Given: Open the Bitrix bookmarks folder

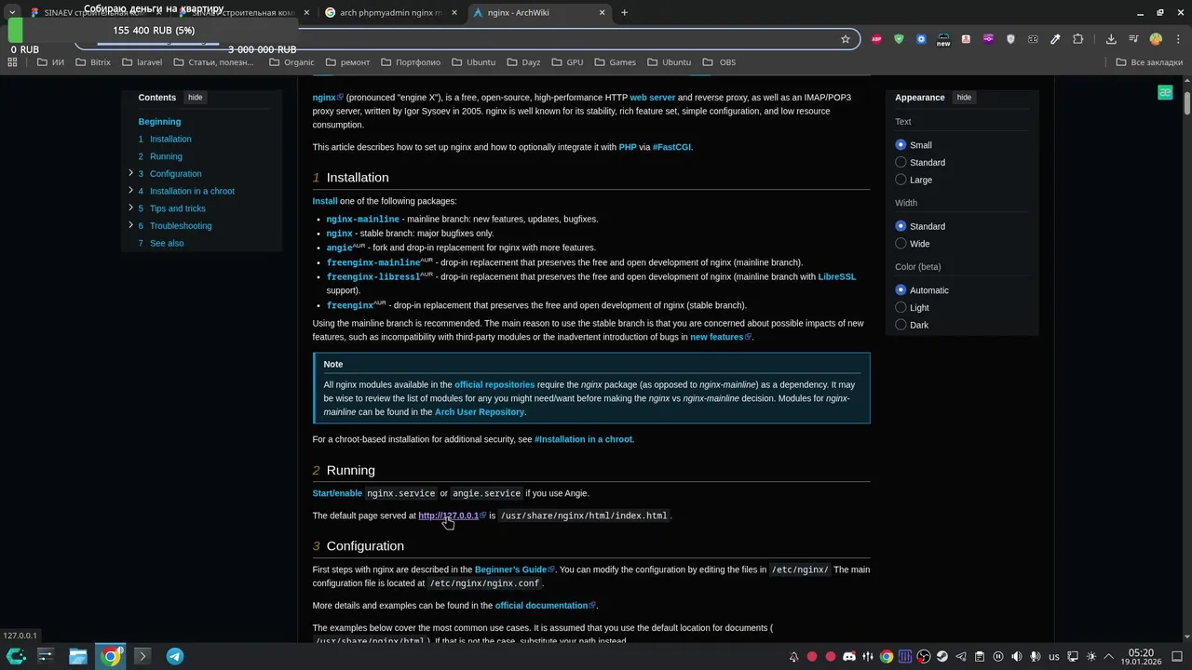Looking at the screenshot, I should point(92,62).
